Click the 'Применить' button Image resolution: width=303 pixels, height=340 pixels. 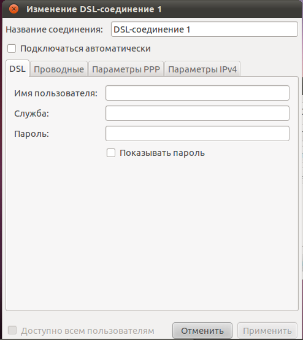pos(267,331)
